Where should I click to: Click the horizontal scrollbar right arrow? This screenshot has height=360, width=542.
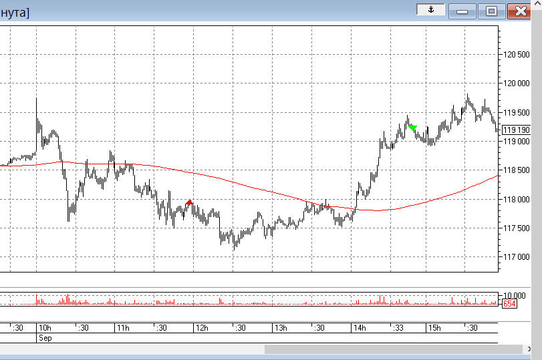529,349
